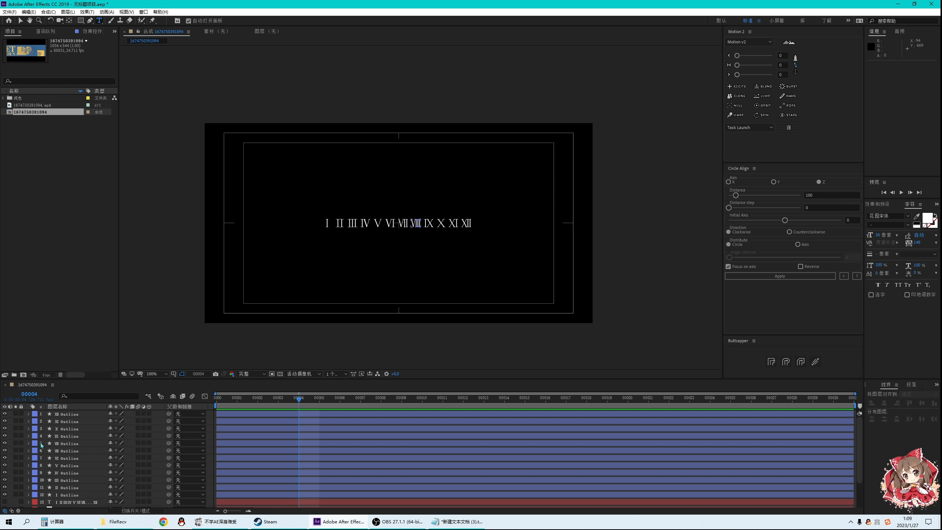942x530 pixels.
Task: Switch to 小屏幕 workspace
Action: coord(777,21)
